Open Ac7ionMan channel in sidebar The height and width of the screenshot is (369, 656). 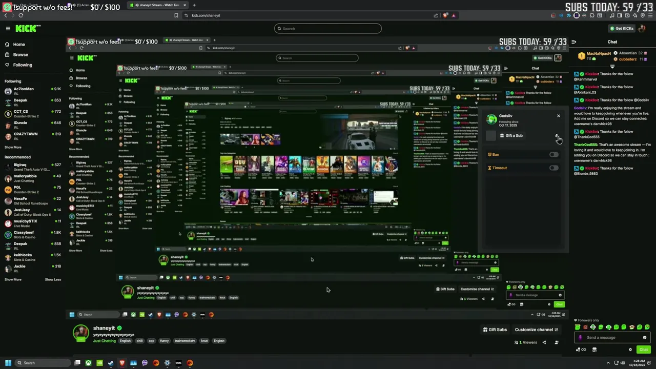tap(32, 91)
